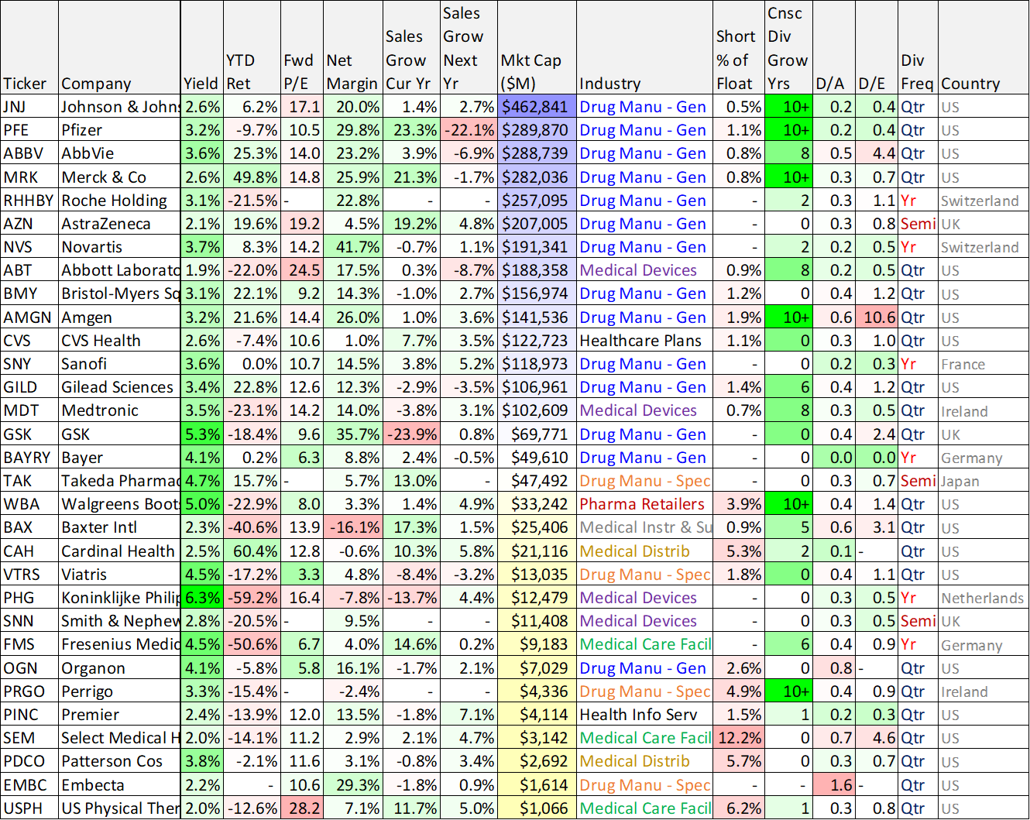The height and width of the screenshot is (820, 1030).
Task: Click the Pfizer company name cell
Action: [x=119, y=130]
